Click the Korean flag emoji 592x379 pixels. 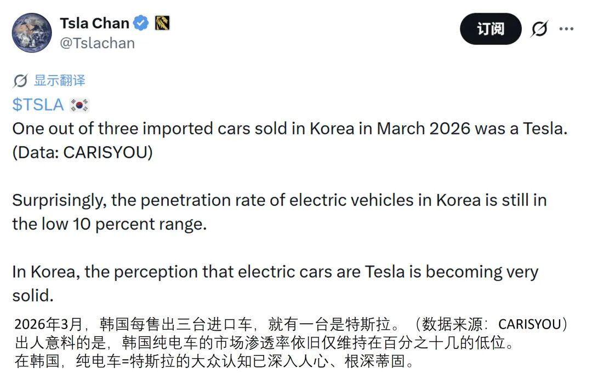coord(80,105)
